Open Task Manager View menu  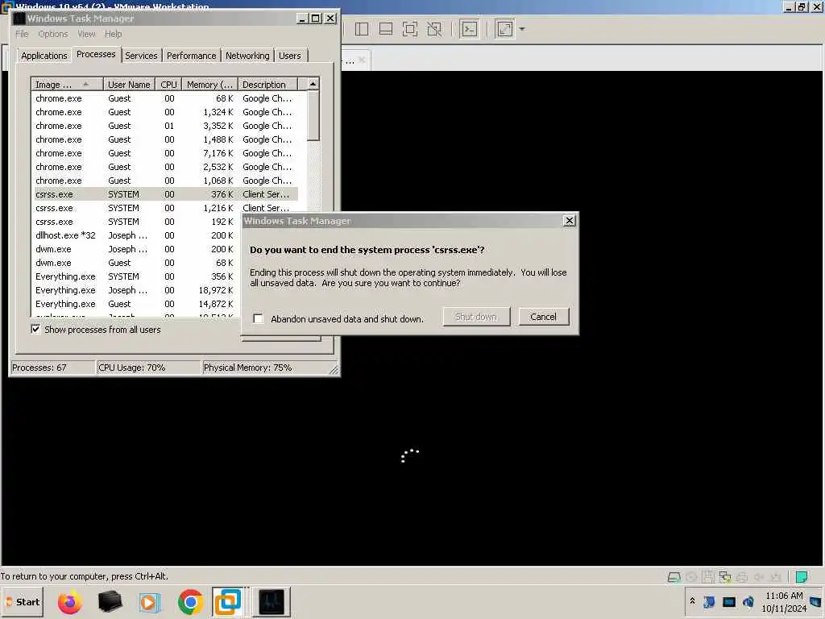(x=87, y=34)
